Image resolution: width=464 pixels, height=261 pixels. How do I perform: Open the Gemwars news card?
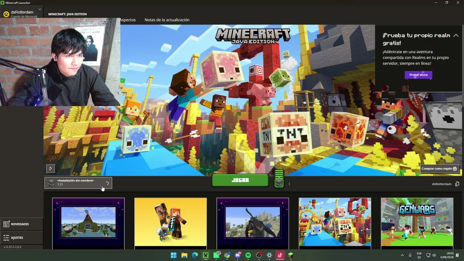point(417,223)
